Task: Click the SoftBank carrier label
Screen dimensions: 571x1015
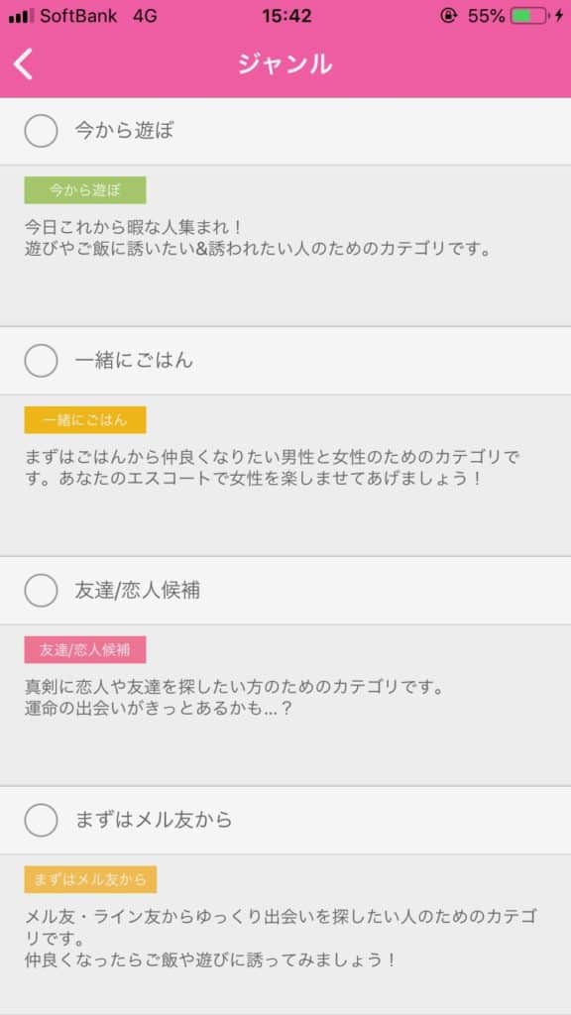Action: pos(77,15)
